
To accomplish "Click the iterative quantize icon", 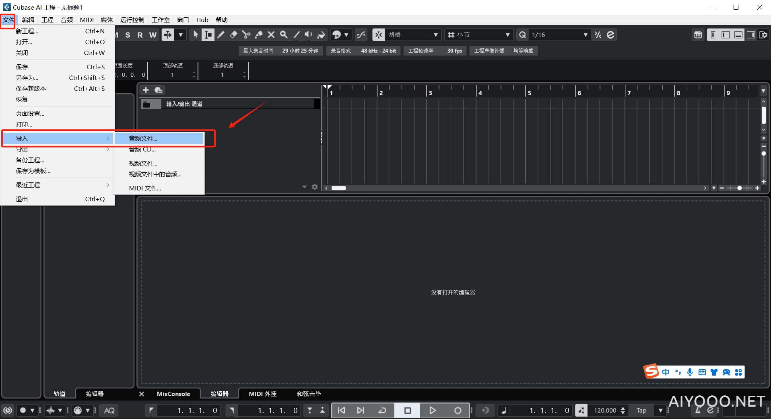I will (x=598, y=35).
